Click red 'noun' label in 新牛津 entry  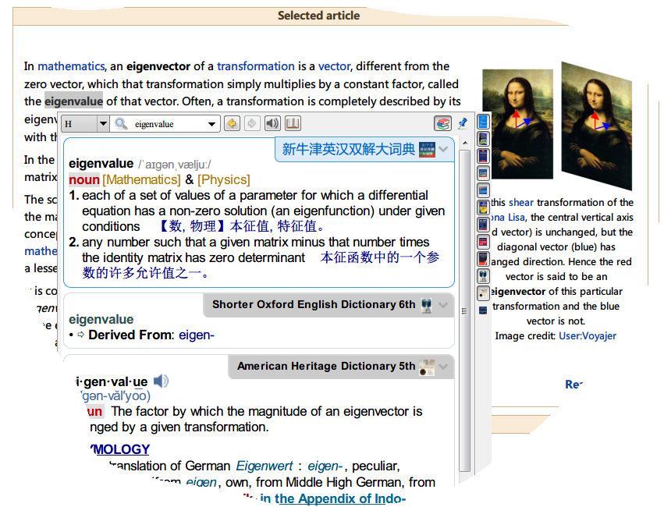[x=83, y=180]
